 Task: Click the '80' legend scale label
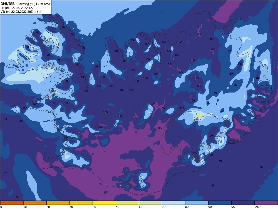coord(187,207)
